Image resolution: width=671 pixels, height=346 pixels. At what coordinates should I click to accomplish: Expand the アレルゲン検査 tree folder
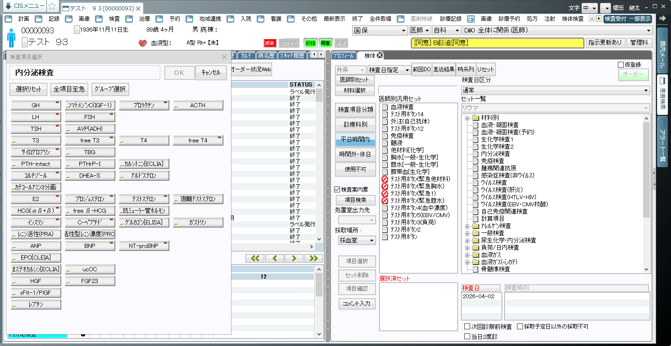pos(467,226)
